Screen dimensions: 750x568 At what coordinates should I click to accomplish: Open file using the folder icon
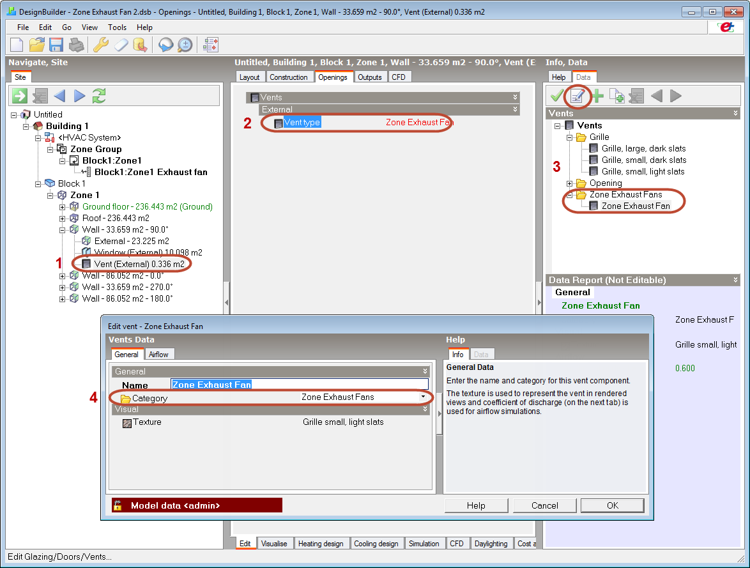[x=37, y=45]
